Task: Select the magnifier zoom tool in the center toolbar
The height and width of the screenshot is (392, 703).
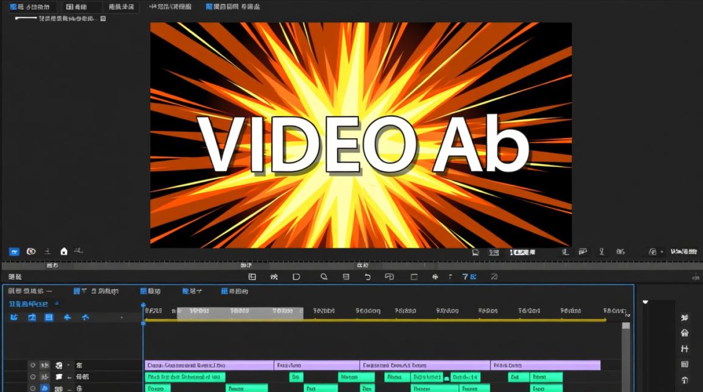Action: pyautogui.click(x=324, y=277)
